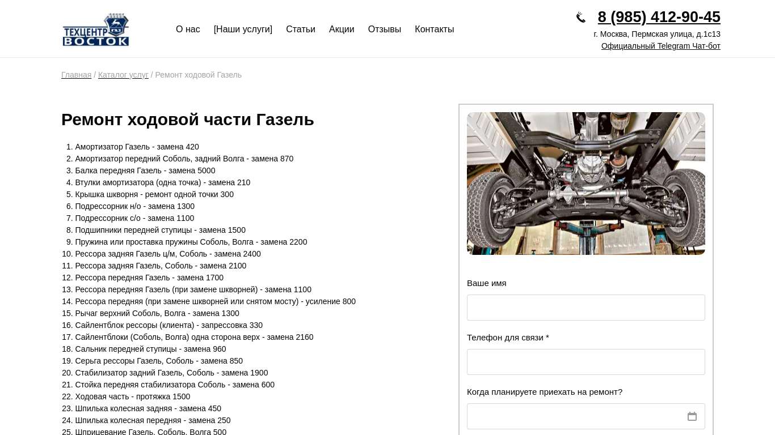The height and width of the screenshot is (435, 775).
Task: Click the page heading Ремонт ходовой части Газель
Action: (187, 120)
